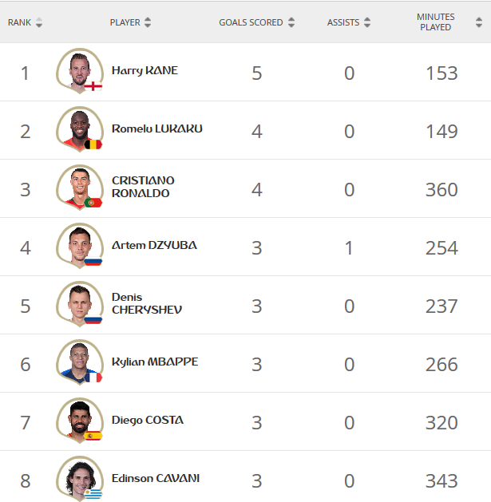
Task: Sort by Goals Scored arrows
Action: pos(291,22)
